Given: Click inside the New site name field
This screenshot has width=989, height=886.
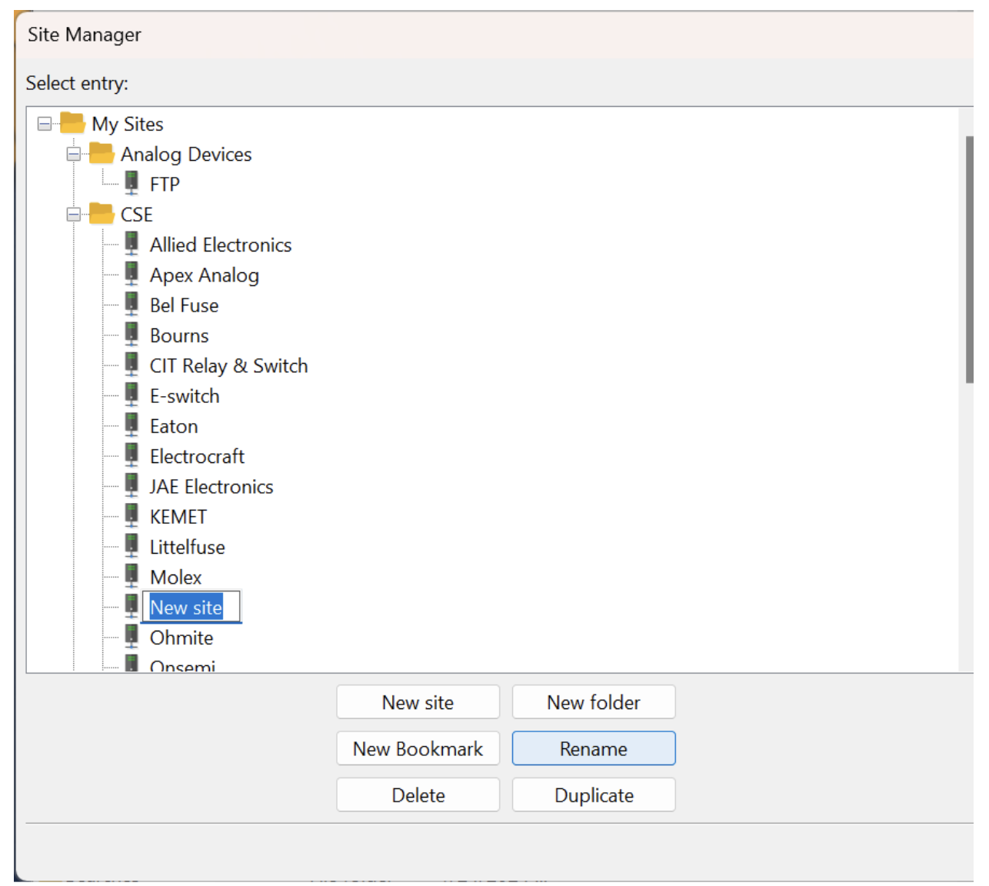Looking at the screenshot, I should tap(192, 608).
